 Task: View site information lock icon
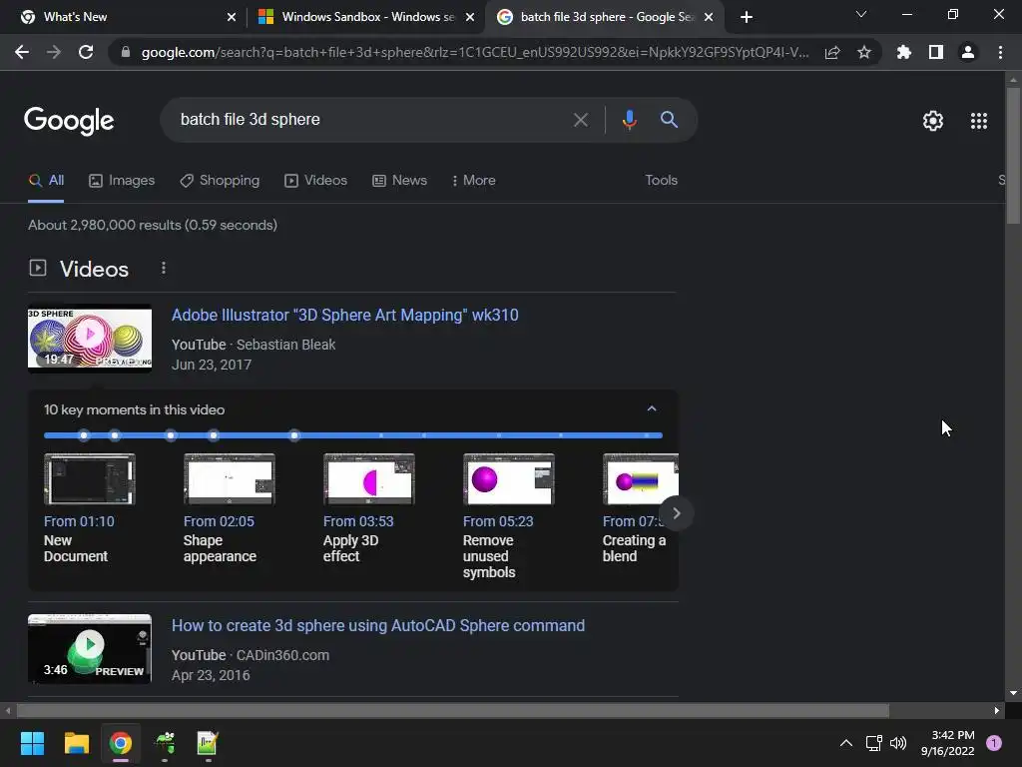(x=126, y=52)
